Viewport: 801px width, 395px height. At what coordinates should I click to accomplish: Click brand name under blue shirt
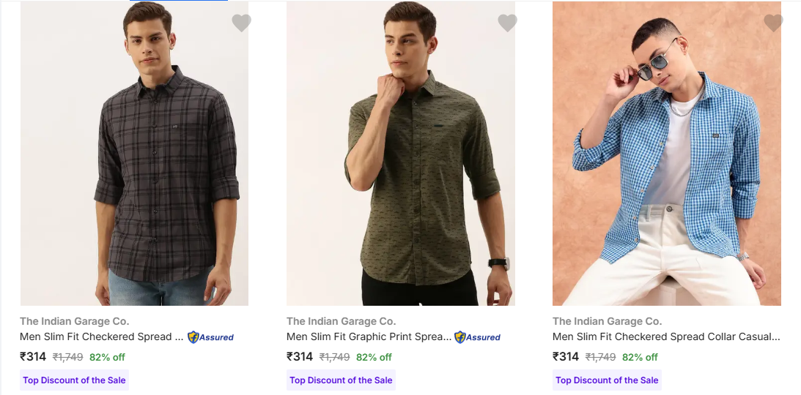(607, 321)
